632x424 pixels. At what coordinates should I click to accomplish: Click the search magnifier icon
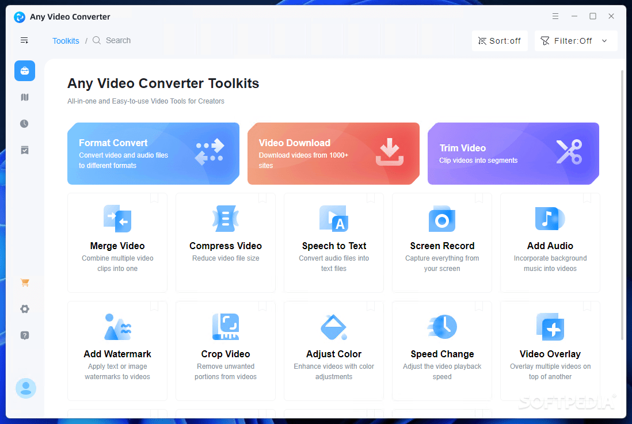(97, 40)
